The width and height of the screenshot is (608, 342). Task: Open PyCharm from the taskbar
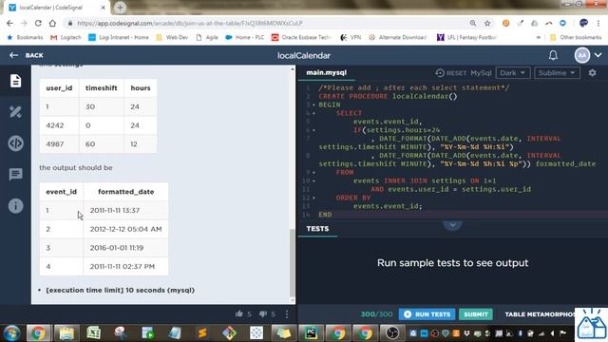(x=311, y=333)
